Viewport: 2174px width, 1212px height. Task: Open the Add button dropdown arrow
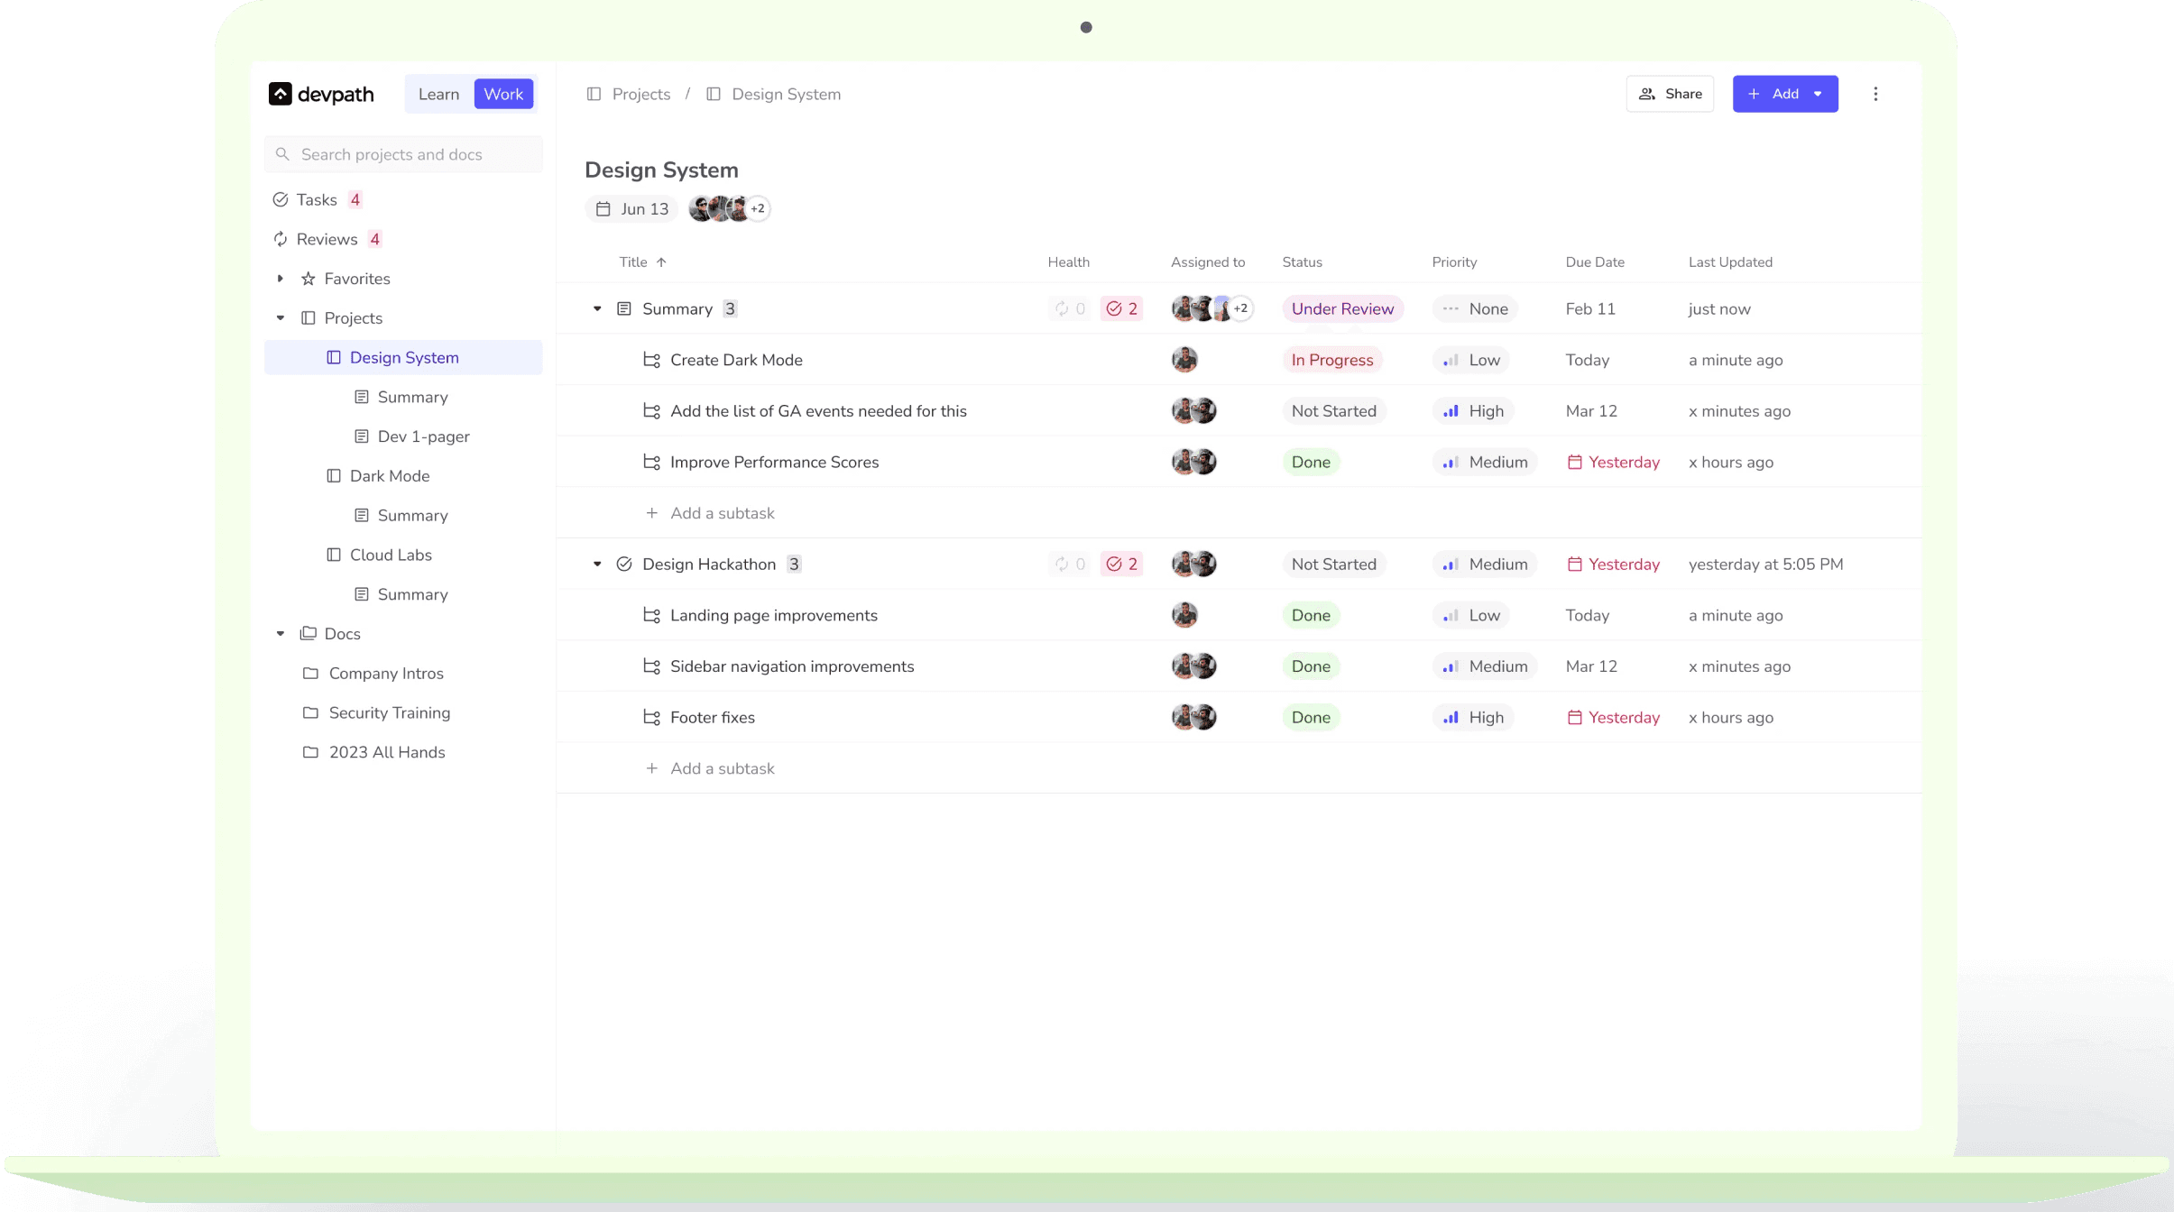click(1818, 94)
